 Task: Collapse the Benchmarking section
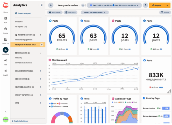tap(41, 53)
